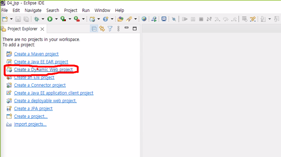Screen dimensions: 281x157
Task: Click the Step Over icon
Action: [226, 19]
